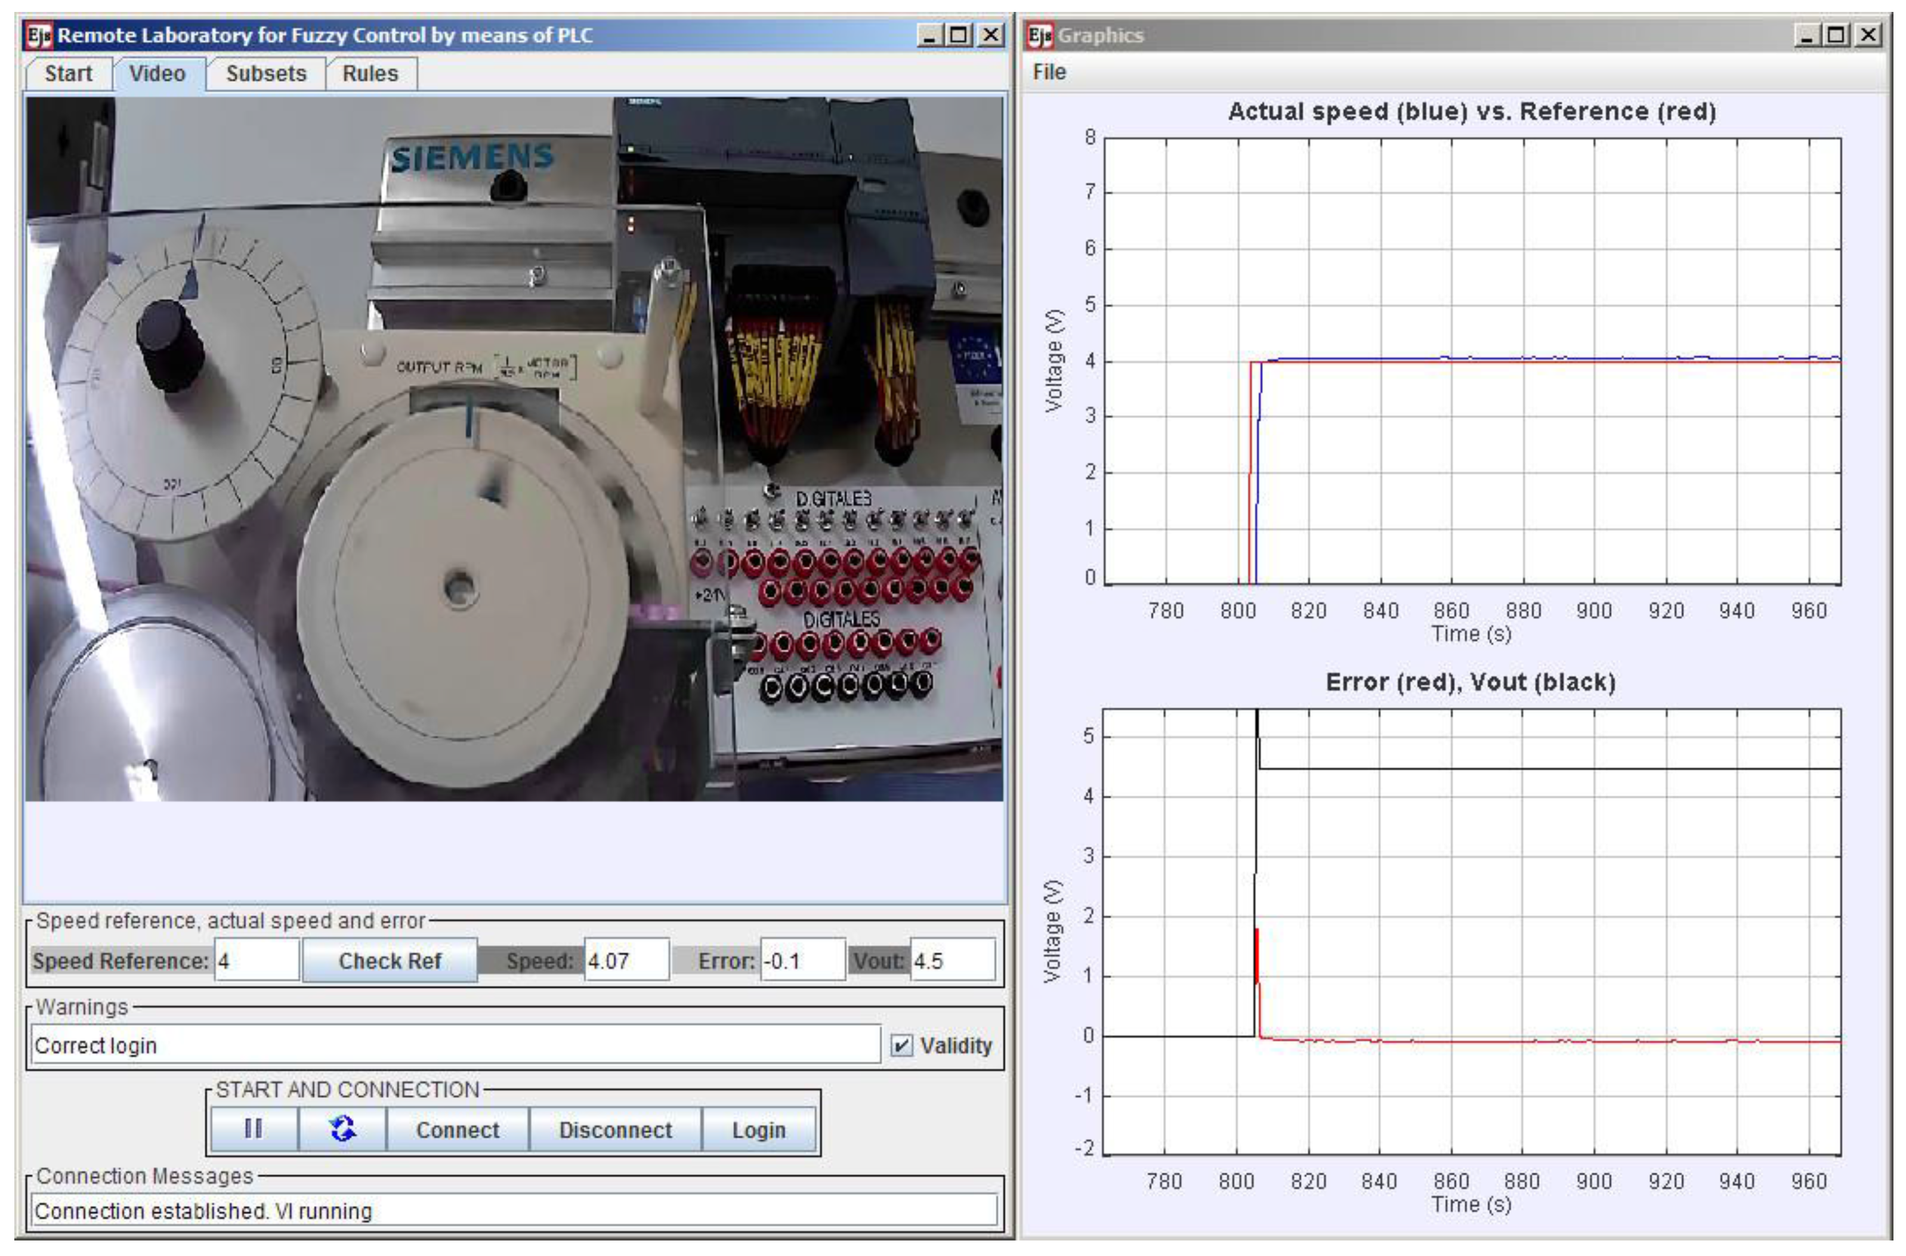Open the File menu in Graphics
This screenshot has width=1906, height=1256.
point(1049,72)
